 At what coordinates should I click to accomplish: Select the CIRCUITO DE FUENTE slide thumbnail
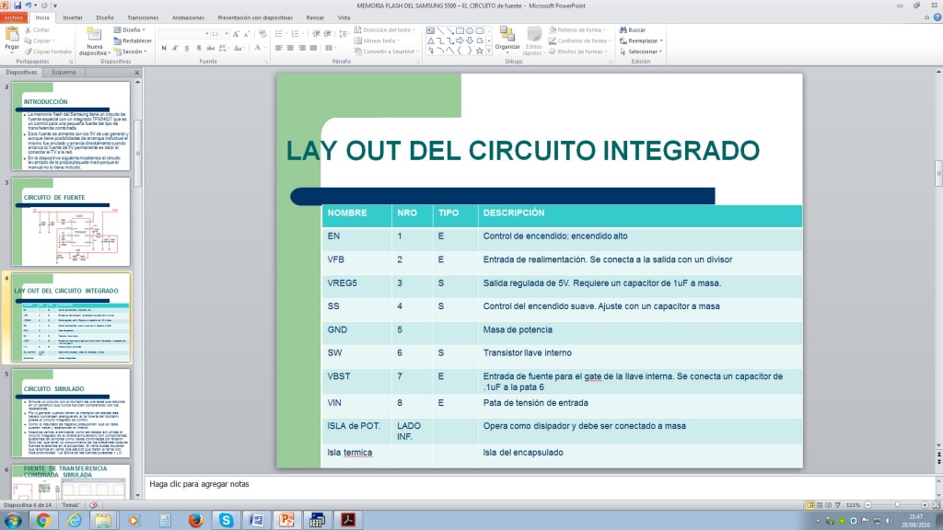(x=70, y=222)
